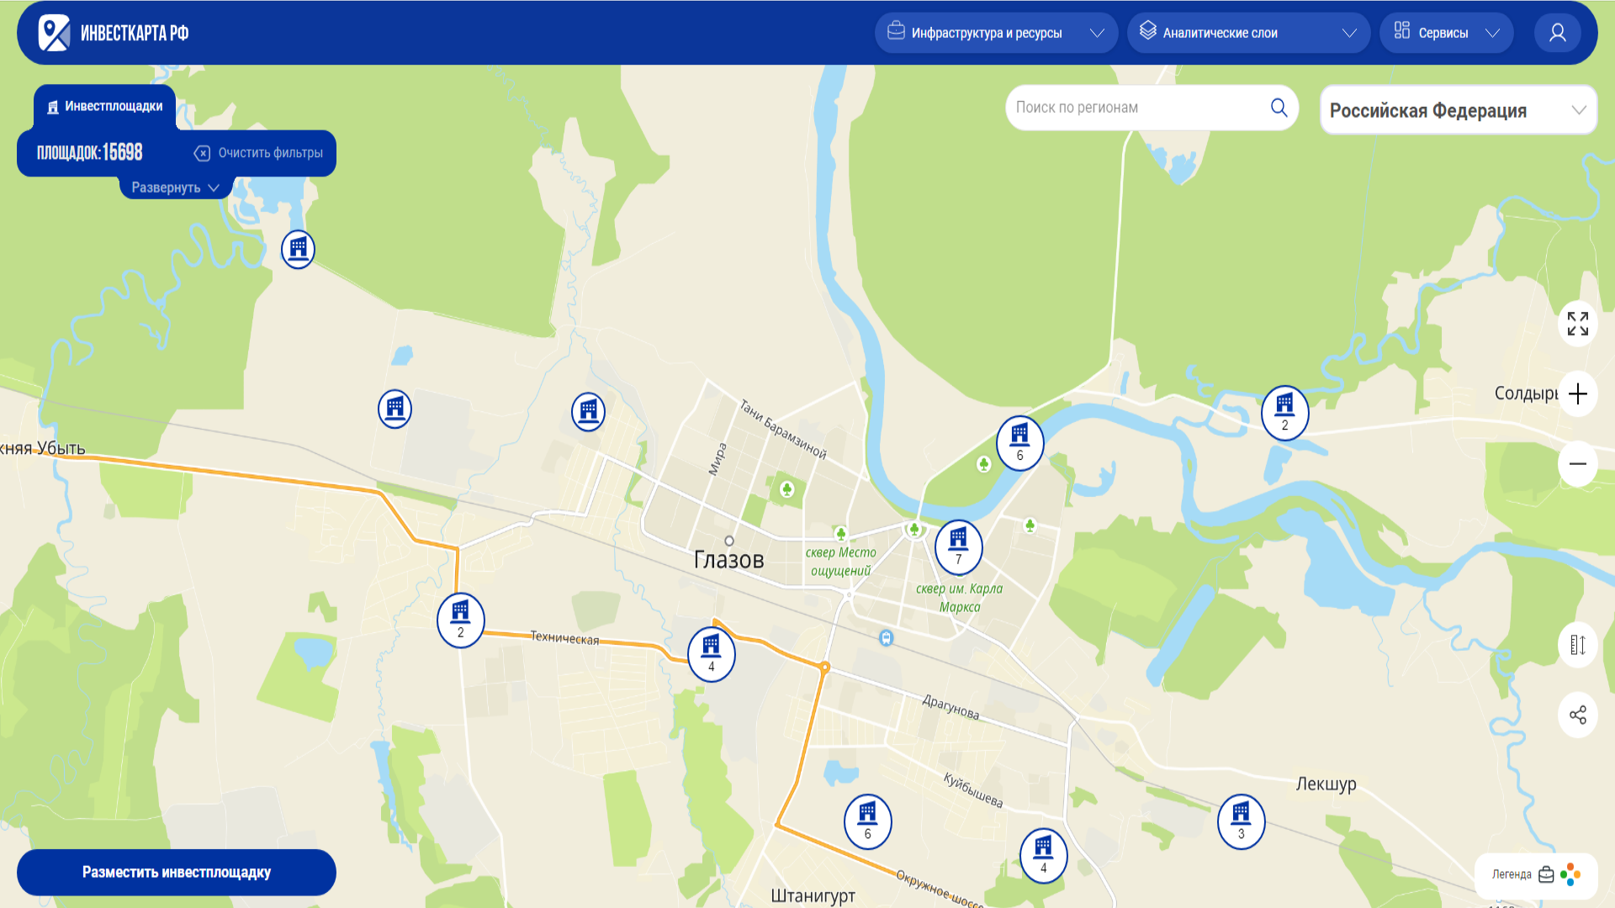Click the search magnifier icon
The image size is (1615, 908).
(x=1279, y=108)
